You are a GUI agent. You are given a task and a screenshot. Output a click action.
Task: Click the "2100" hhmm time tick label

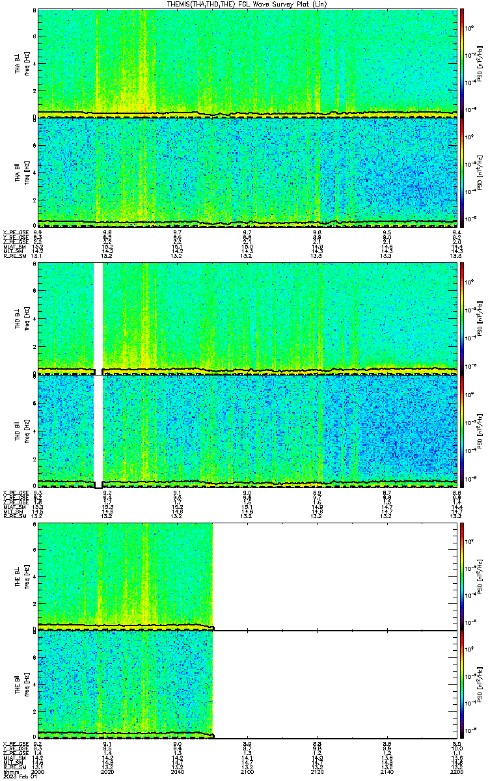pyautogui.click(x=248, y=772)
